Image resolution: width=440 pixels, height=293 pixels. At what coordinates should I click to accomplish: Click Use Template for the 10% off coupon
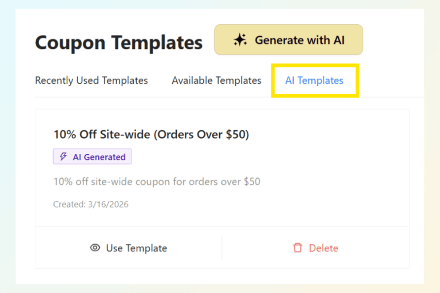click(128, 248)
